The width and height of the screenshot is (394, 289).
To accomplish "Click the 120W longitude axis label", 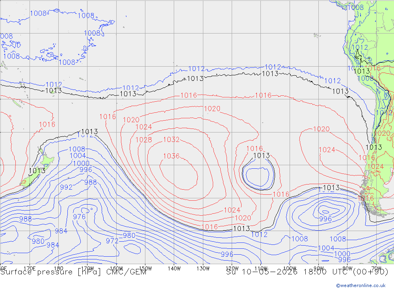I will (x=232, y=268).
